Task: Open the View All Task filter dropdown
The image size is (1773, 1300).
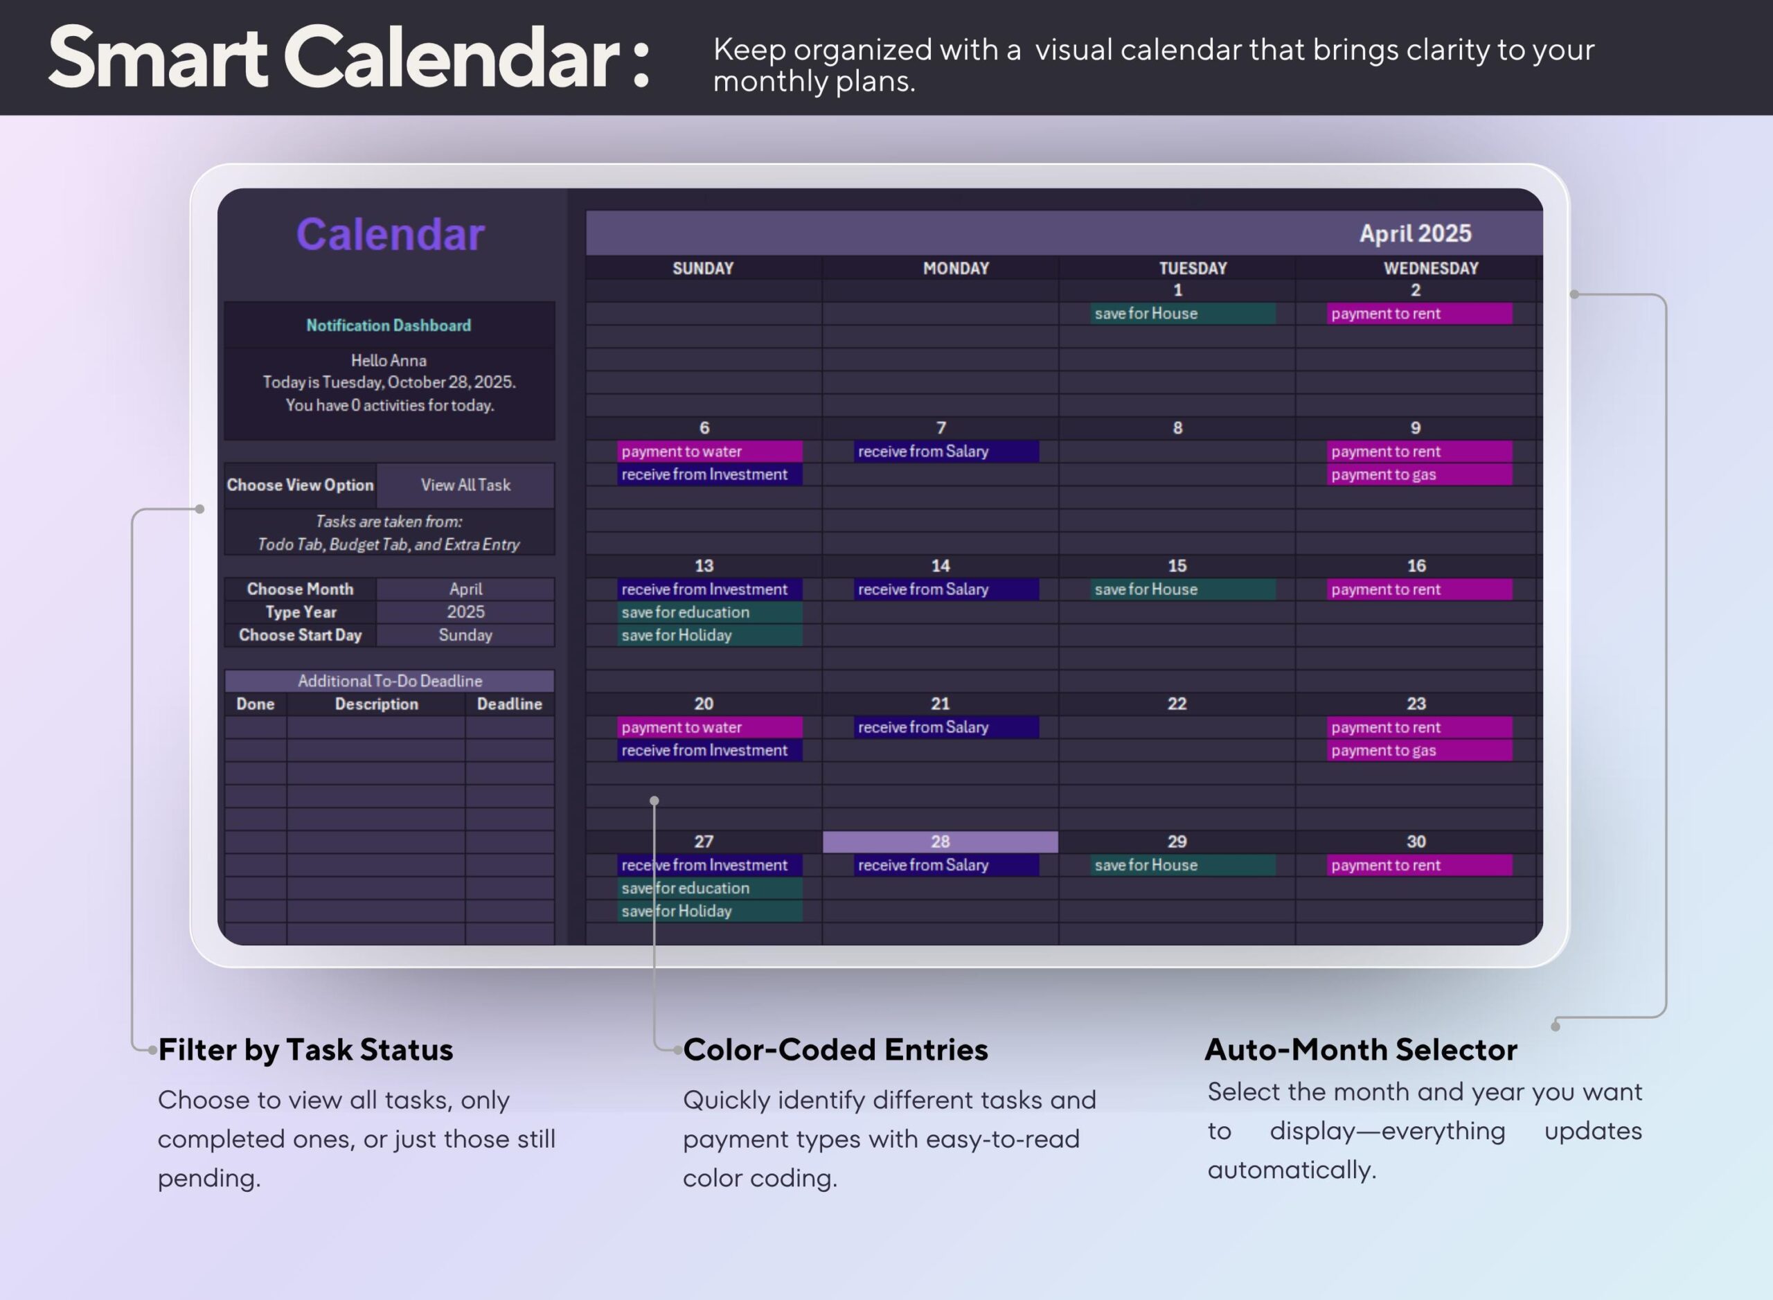Action: tap(466, 485)
